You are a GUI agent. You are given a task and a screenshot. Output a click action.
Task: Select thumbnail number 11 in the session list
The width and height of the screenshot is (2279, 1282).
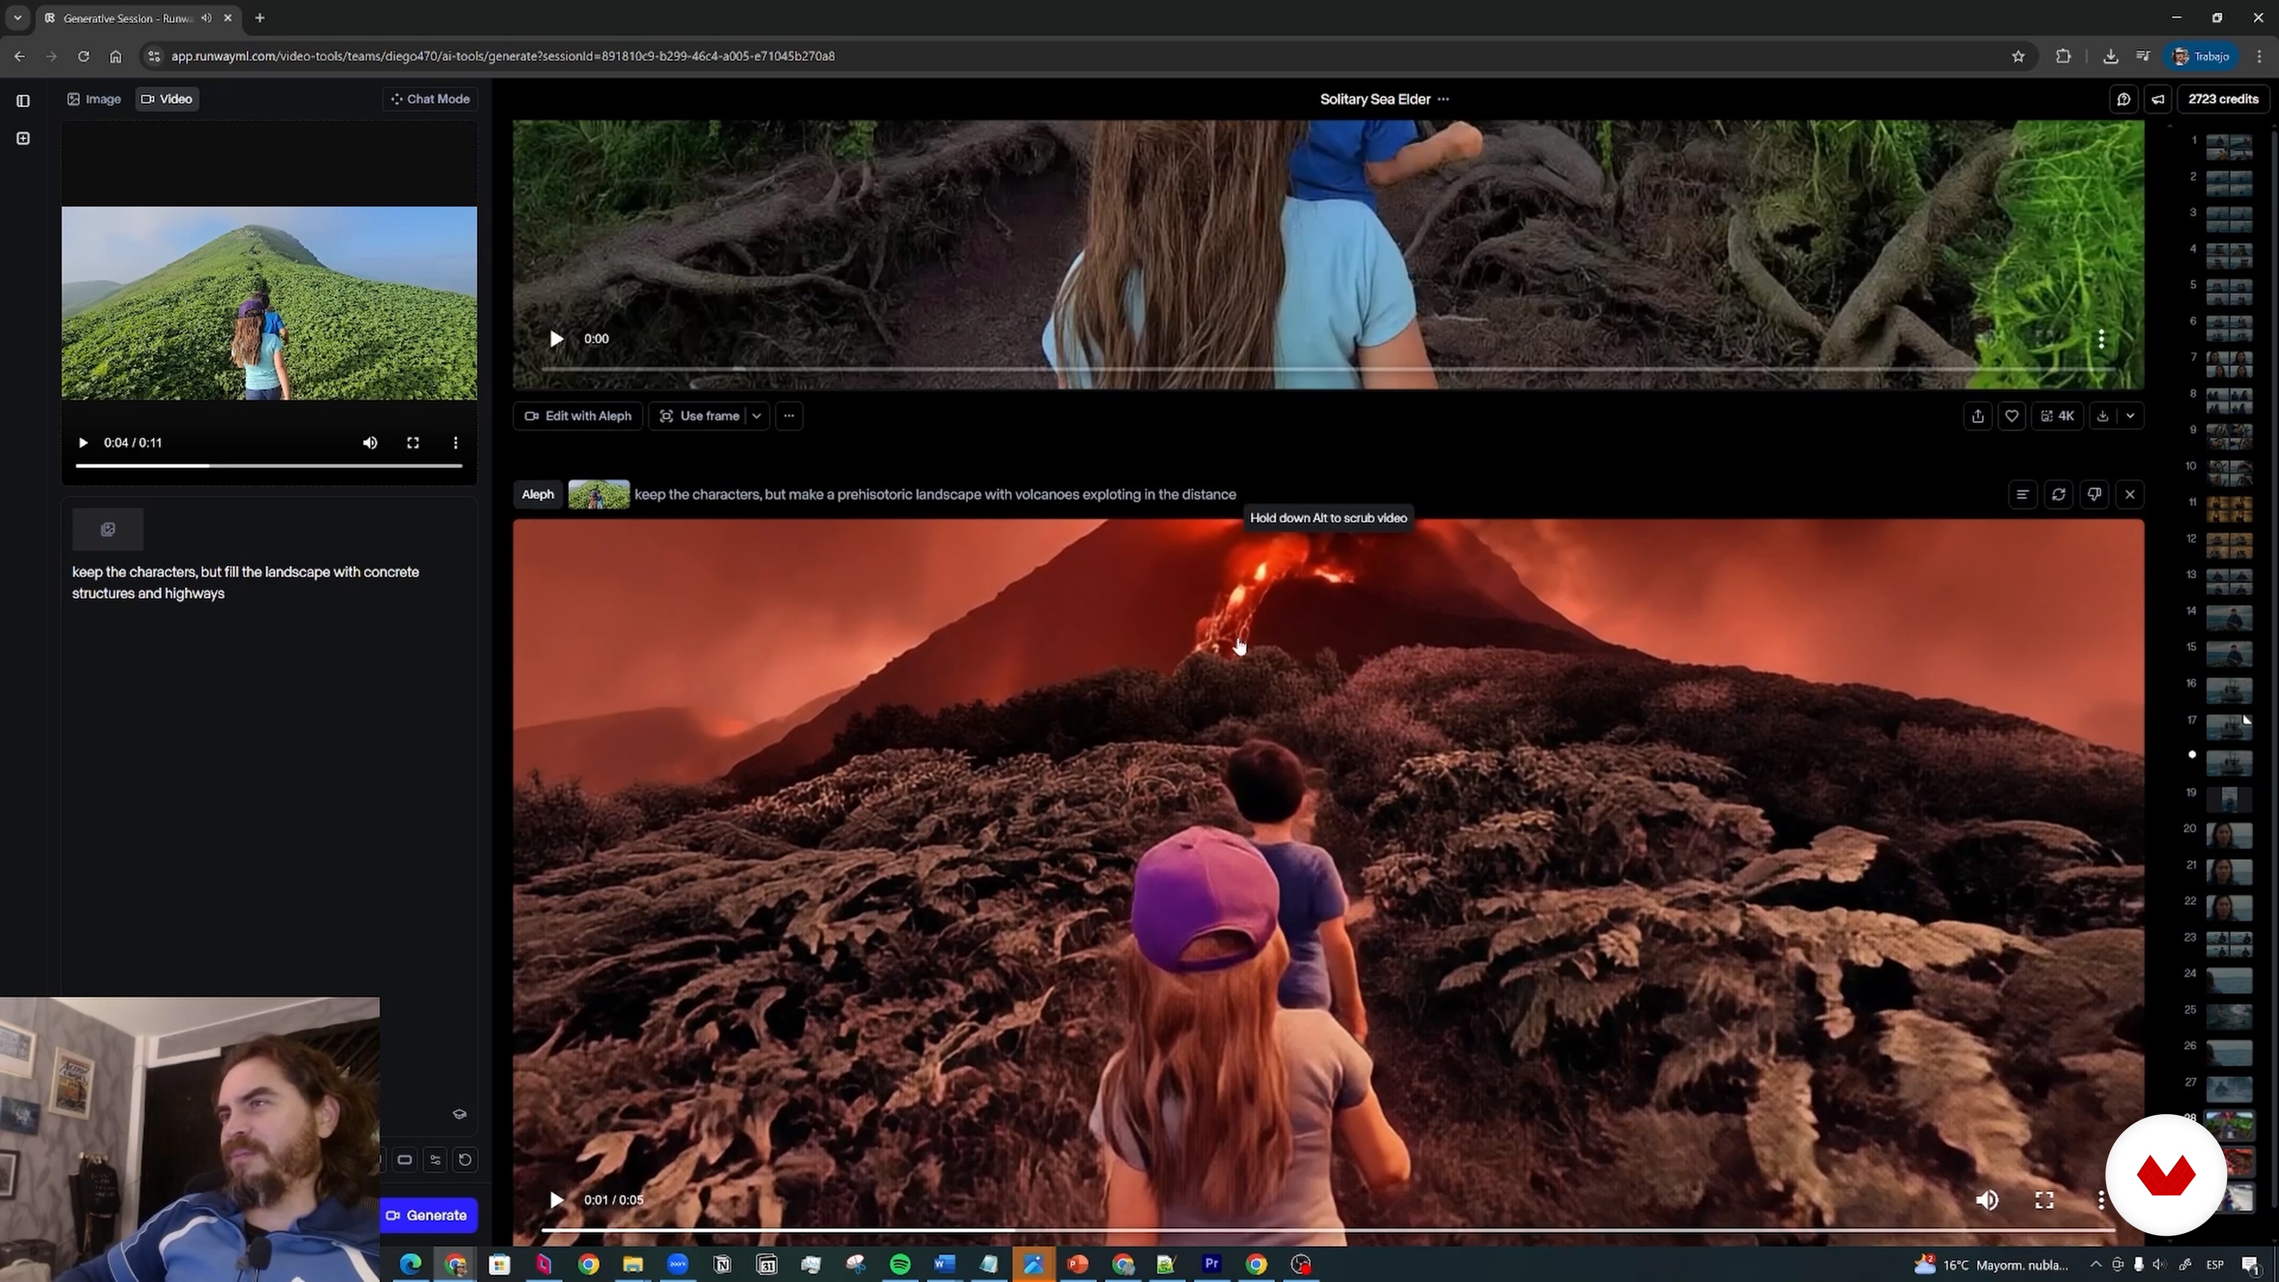(2229, 509)
